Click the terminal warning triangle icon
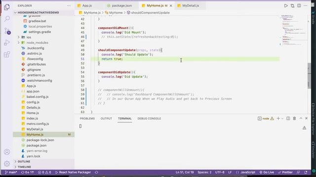The width and height of the screenshot is (316, 177). [x=304, y=128]
